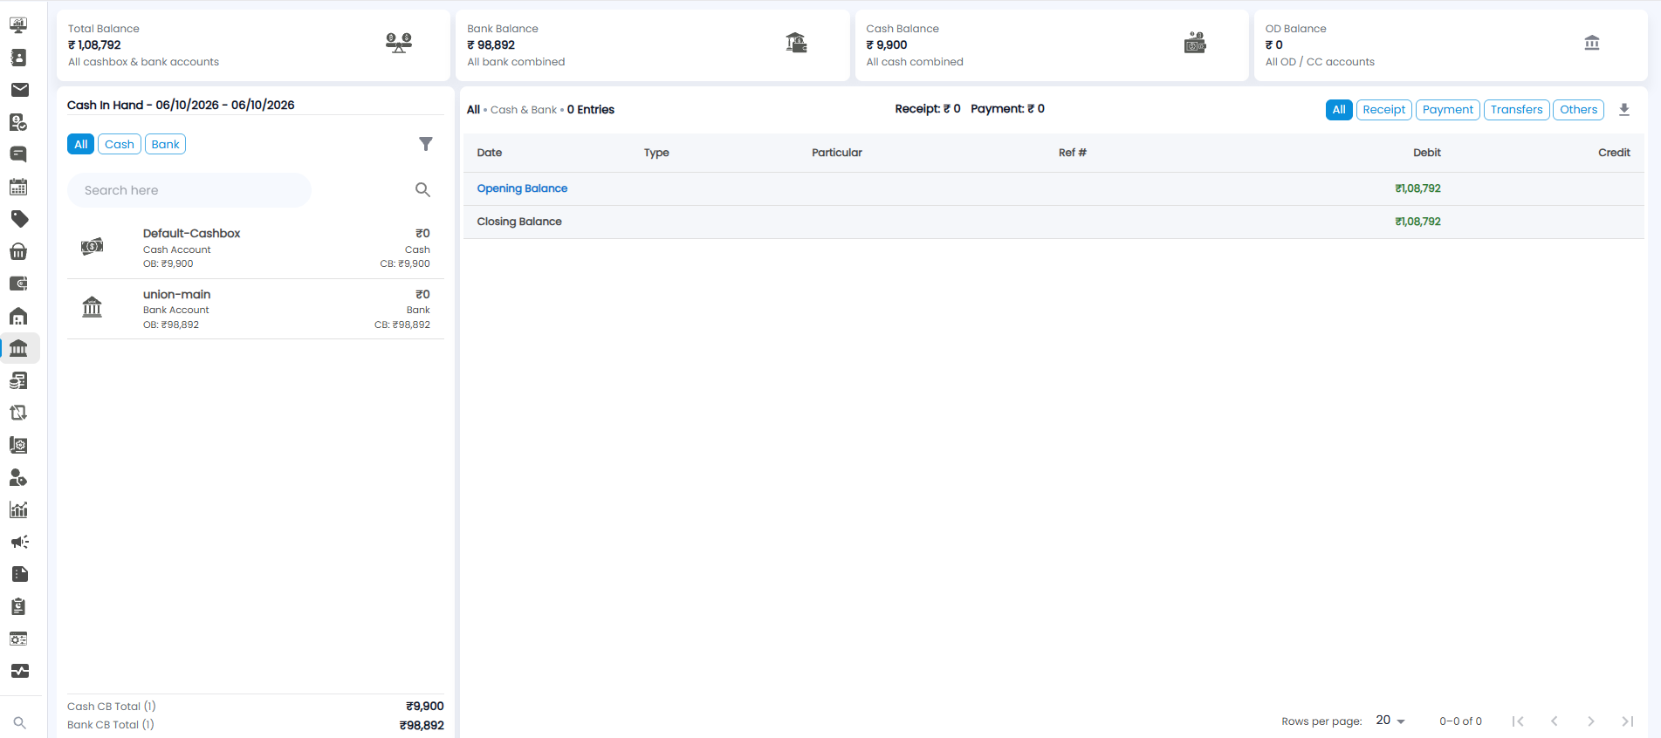Viewport: 1661px width, 738px height.
Task: Open the mail envelope icon in sidebar
Action: (18, 90)
